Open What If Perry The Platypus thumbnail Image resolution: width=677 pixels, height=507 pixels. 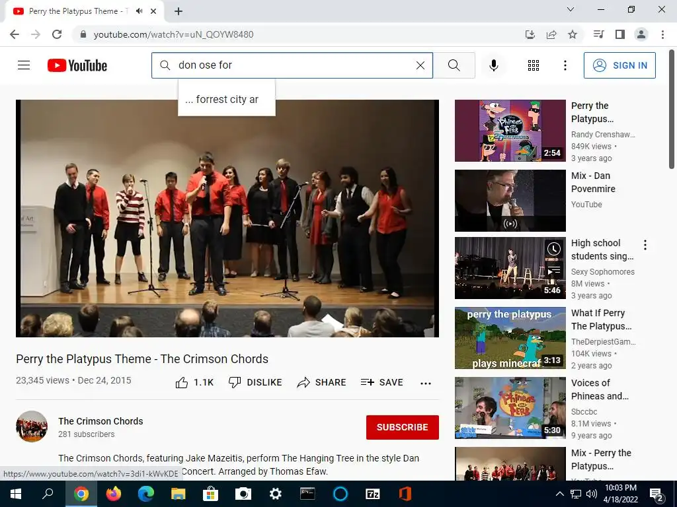(x=510, y=337)
